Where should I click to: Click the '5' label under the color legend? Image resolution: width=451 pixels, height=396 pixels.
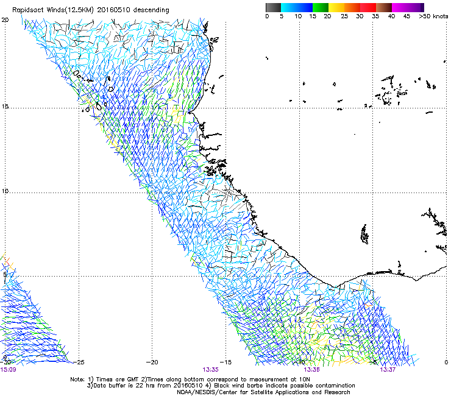tap(282, 16)
